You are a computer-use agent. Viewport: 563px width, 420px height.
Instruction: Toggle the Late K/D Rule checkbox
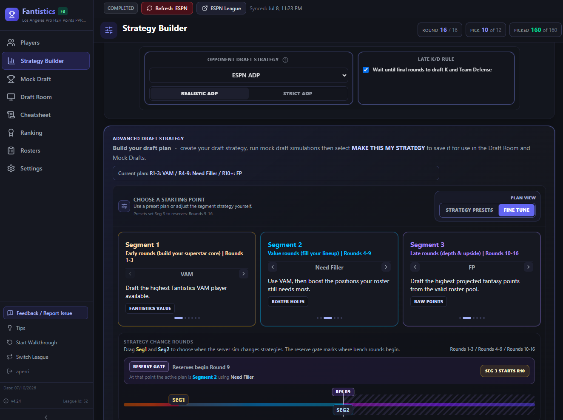coord(366,70)
